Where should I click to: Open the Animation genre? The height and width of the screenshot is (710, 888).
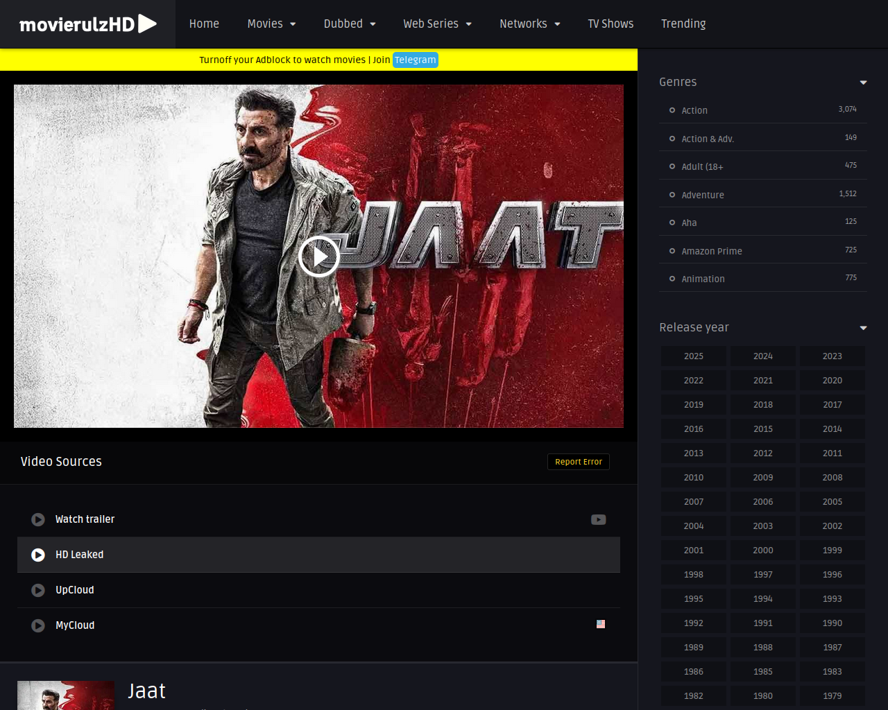(703, 279)
